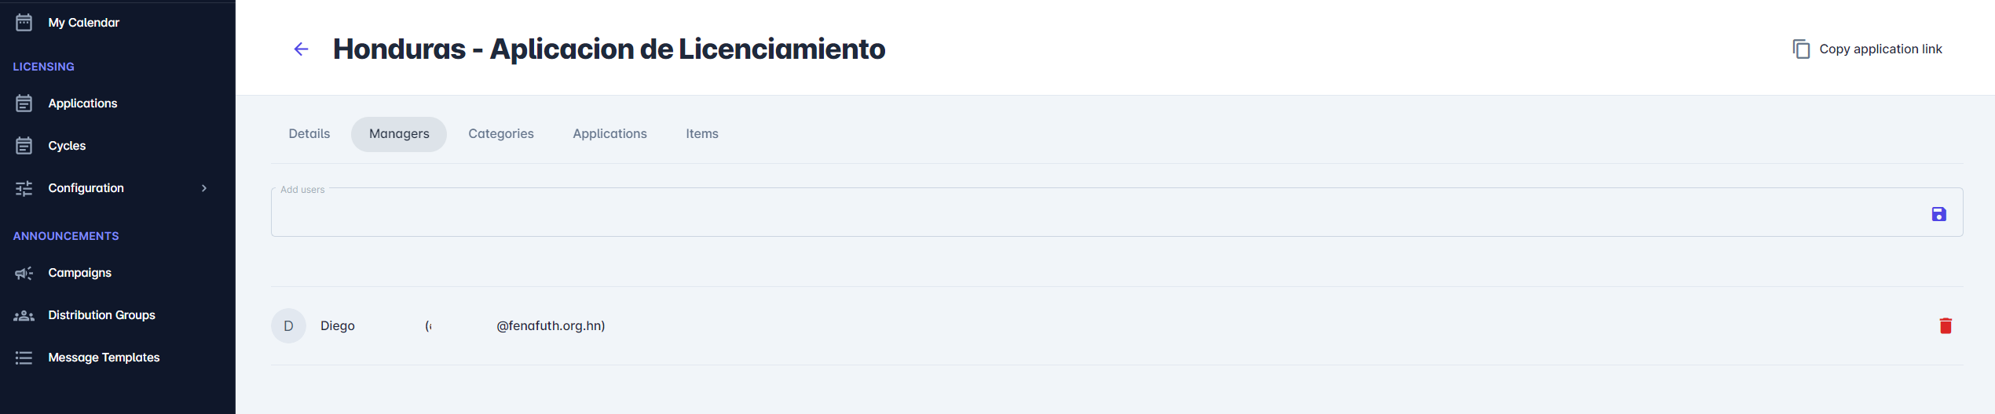Click the Cycles sidebar icon

[x=24, y=146]
